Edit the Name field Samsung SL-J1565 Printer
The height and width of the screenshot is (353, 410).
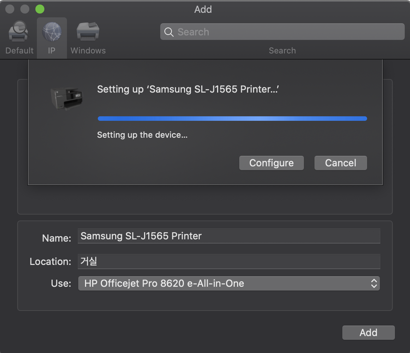[x=229, y=236]
